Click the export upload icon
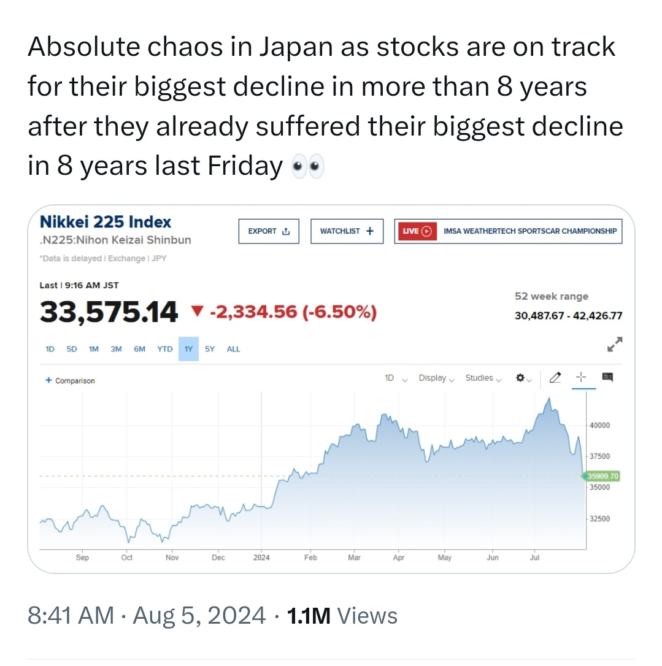This screenshot has height=666, width=662. click(286, 231)
